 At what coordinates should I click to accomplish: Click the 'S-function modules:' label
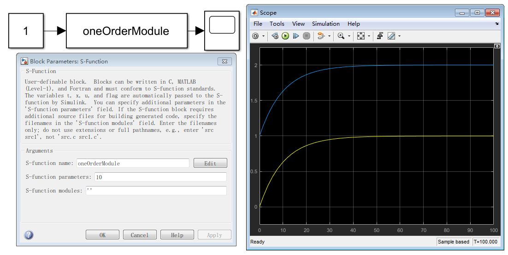pos(54,191)
